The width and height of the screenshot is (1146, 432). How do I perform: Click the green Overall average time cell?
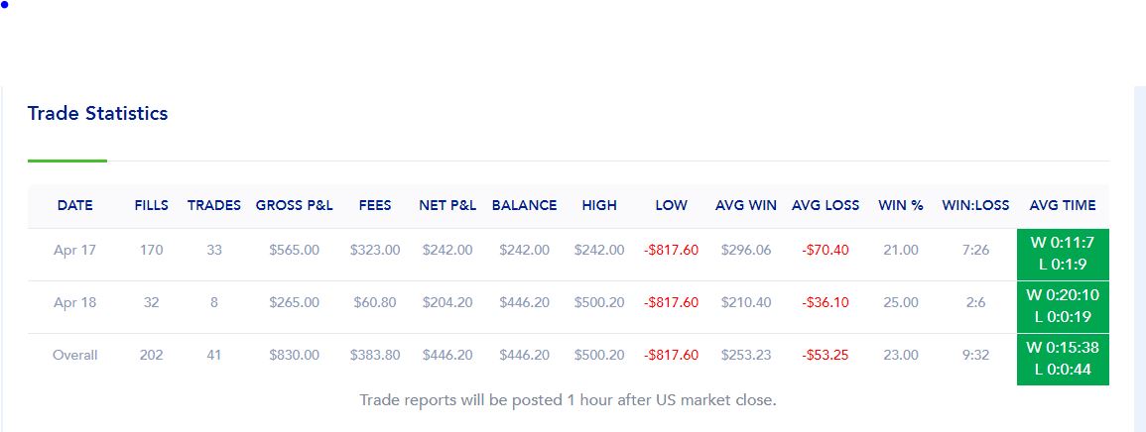(x=1063, y=360)
